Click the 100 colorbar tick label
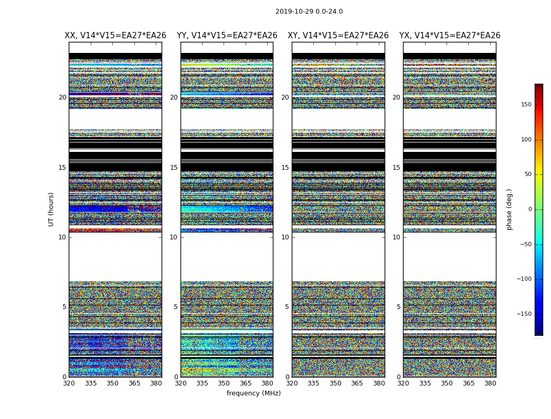This screenshot has height=419, width=551. coord(526,139)
